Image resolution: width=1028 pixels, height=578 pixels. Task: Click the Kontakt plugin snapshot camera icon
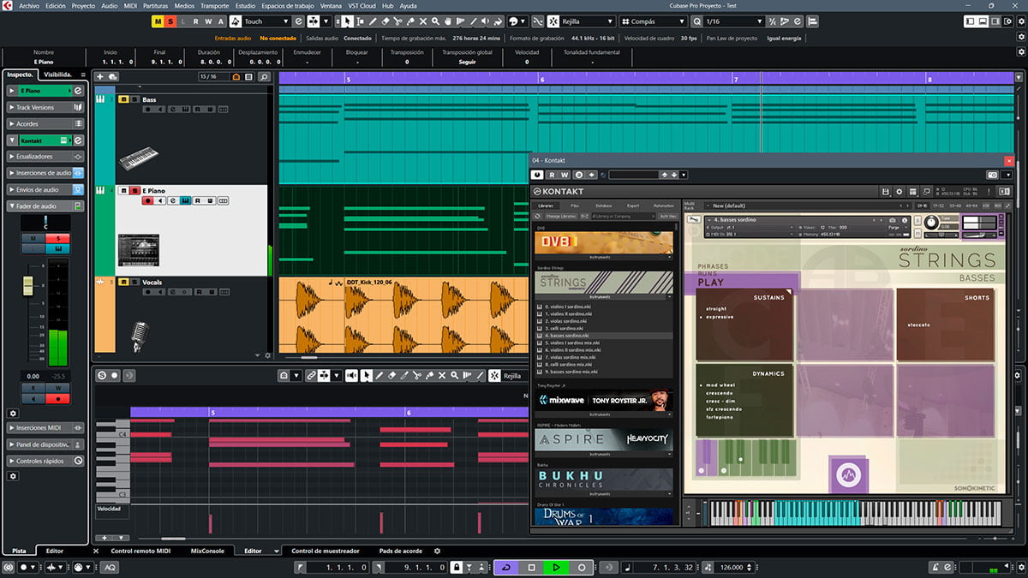(992, 175)
